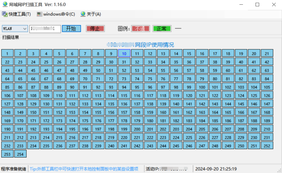This screenshot has width=282, height=173.
Task: Select IP cell 200
Action: pos(137,129)
